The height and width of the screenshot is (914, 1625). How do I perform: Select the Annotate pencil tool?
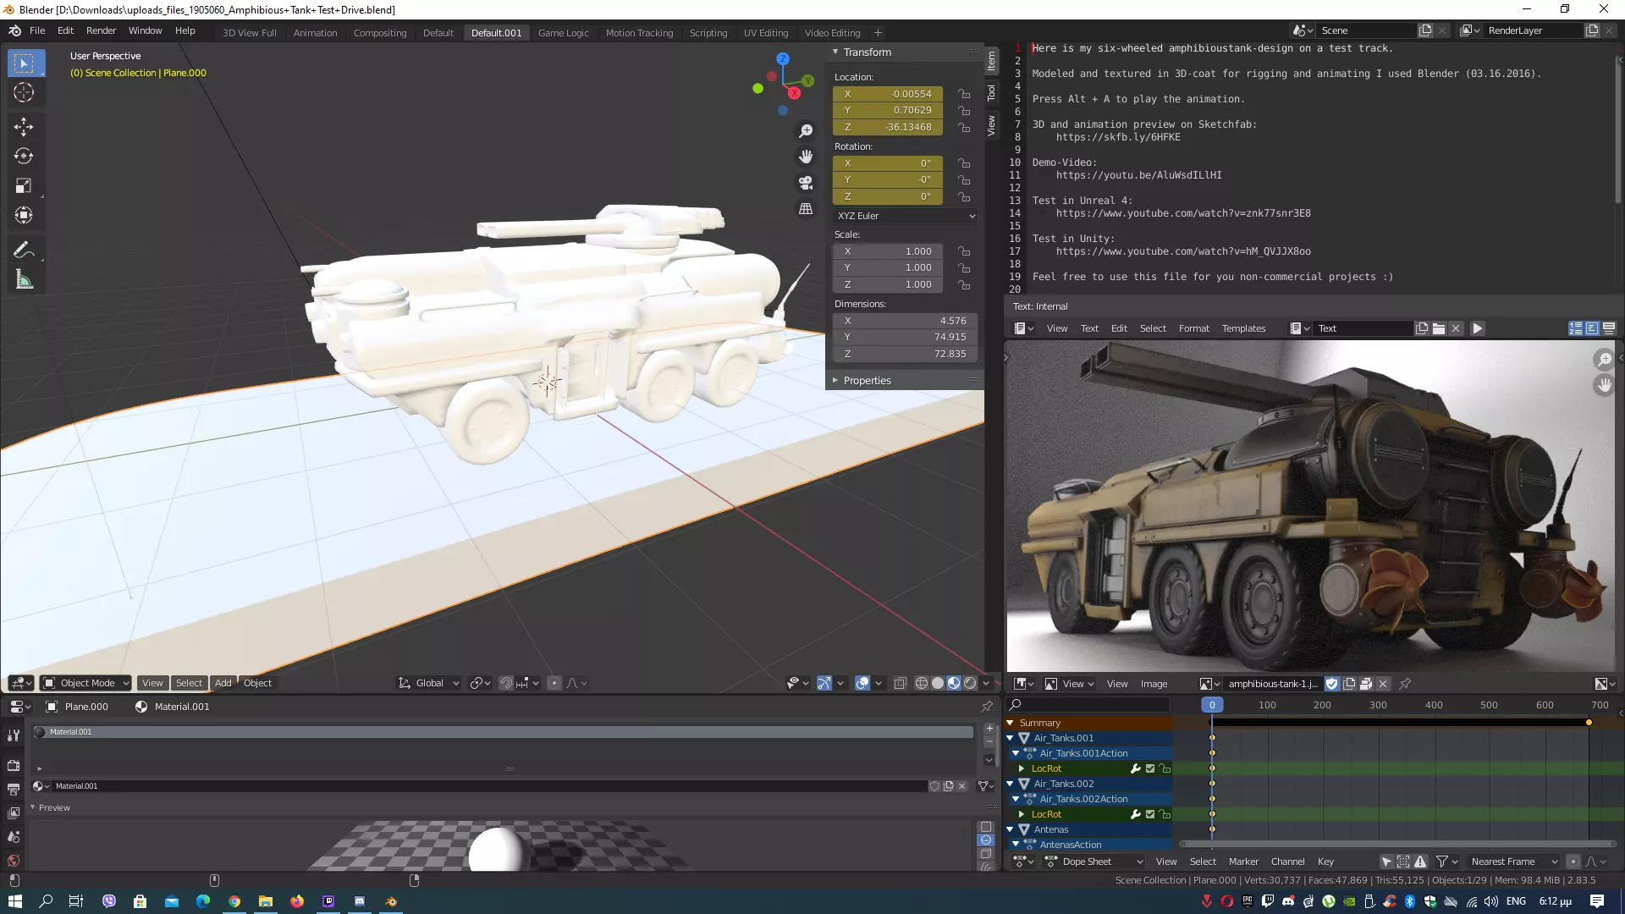click(24, 250)
